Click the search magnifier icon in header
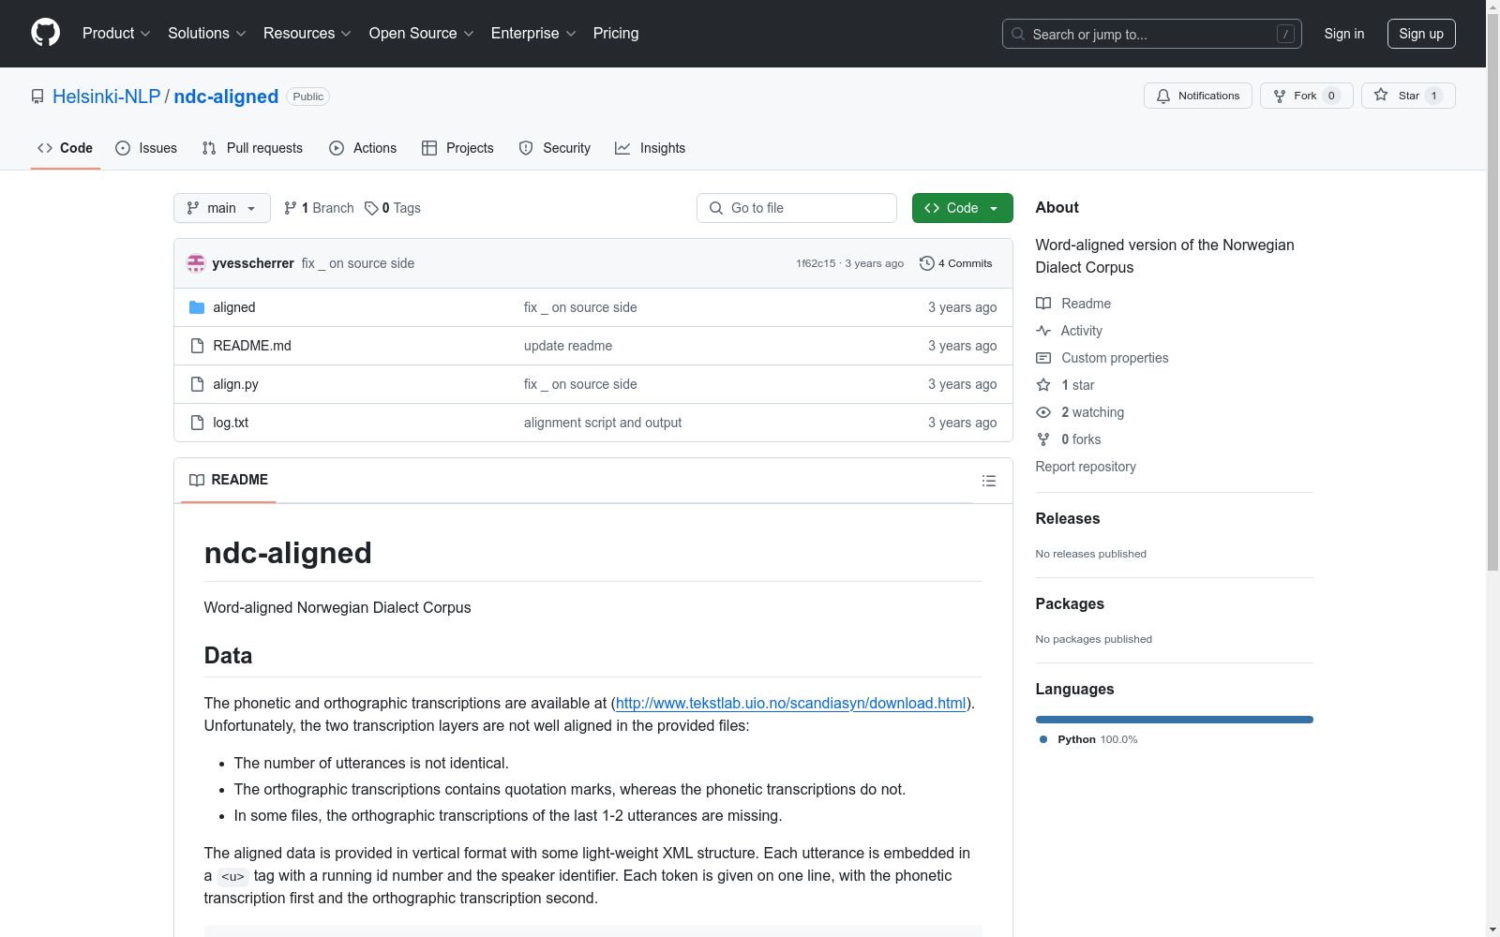 click(x=1018, y=34)
